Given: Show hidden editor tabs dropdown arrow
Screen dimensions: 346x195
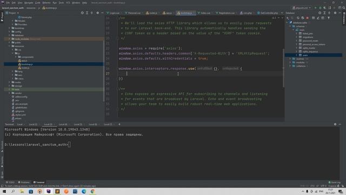Looking at the screenshot, I should tap(282, 13).
